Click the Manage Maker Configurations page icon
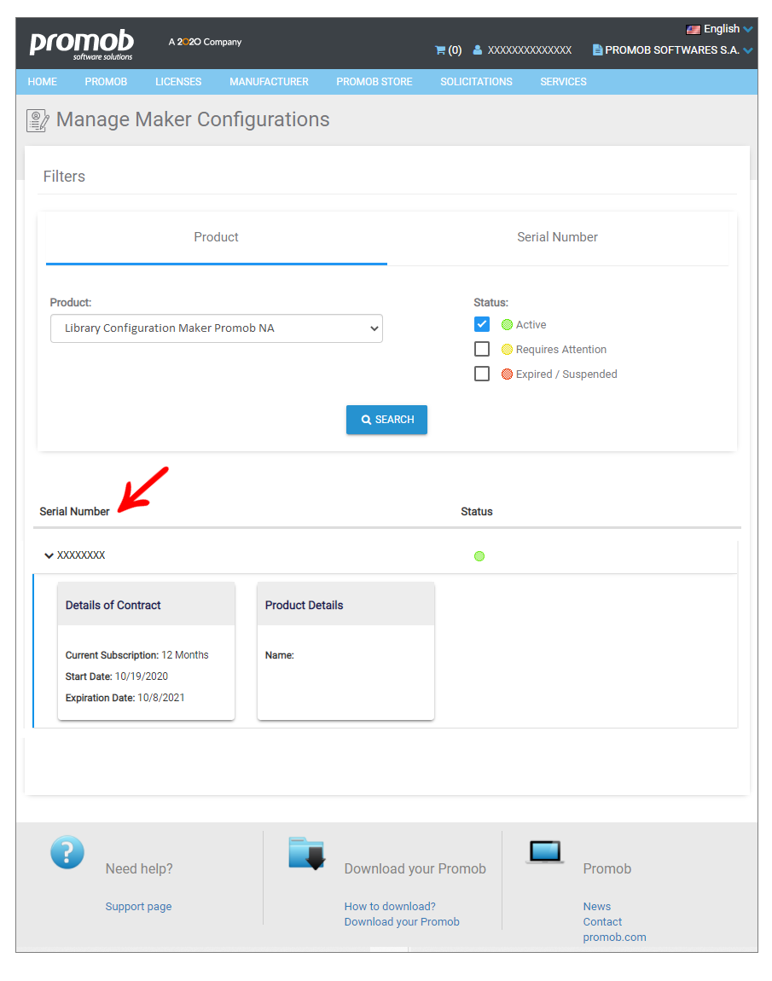This screenshot has height=981, width=772. click(38, 120)
